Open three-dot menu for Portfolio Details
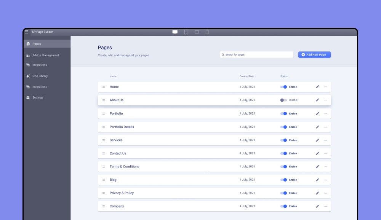 tap(326, 127)
